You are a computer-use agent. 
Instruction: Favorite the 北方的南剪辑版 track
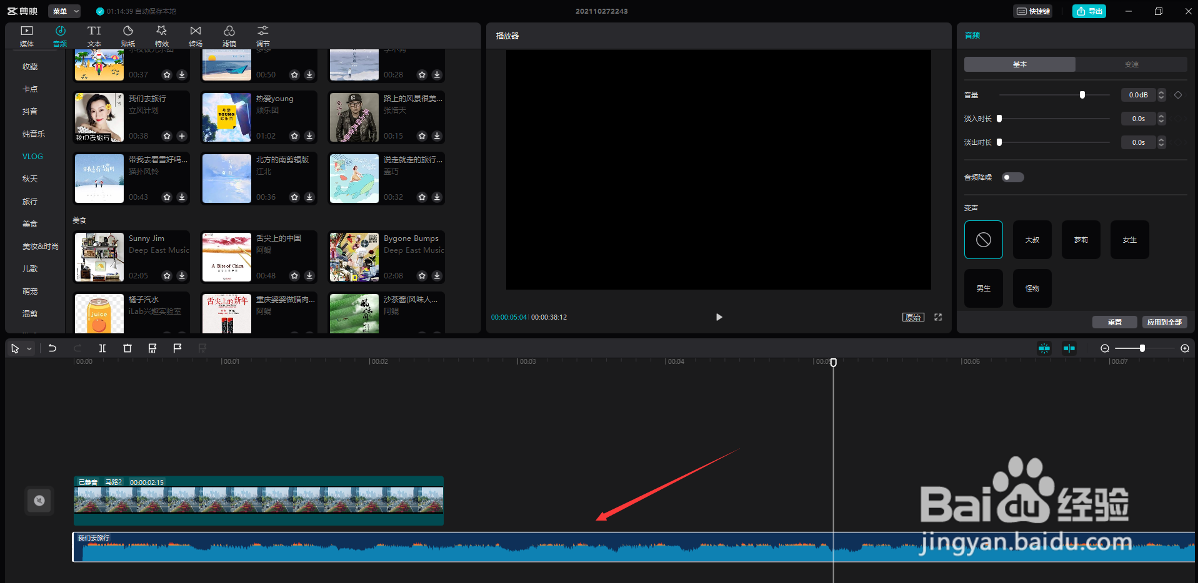[294, 197]
